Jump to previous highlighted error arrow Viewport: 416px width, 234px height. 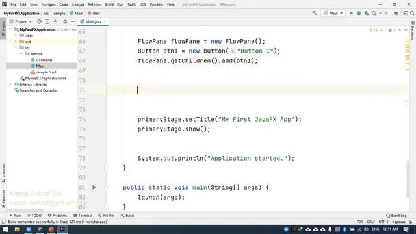(x=400, y=30)
